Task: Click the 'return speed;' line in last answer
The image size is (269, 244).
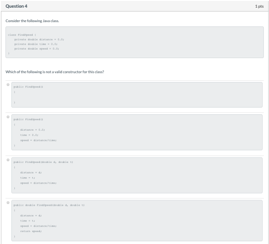Action: point(31,232)
